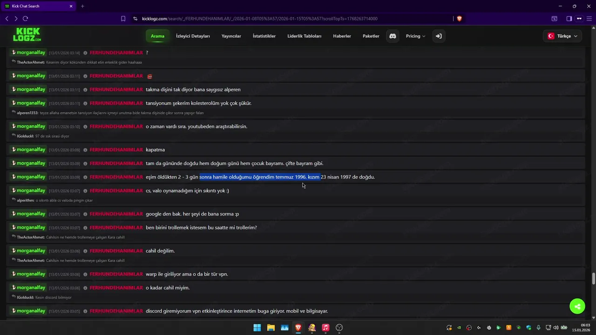Click message 'ben birini trollemek istesem'
596x335 pixels.
pos(201,228)
